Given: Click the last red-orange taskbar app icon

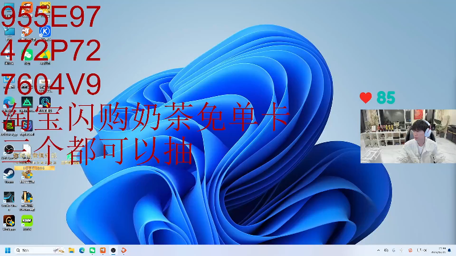Looking at the screenshot, I should tap(124, 250).
